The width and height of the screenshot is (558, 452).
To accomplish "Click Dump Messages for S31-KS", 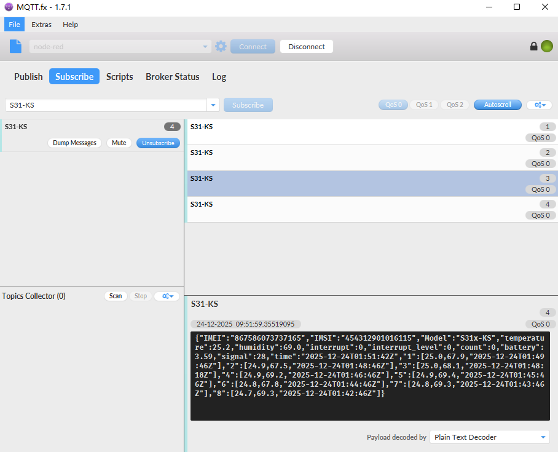I will [x=74, y=143].
